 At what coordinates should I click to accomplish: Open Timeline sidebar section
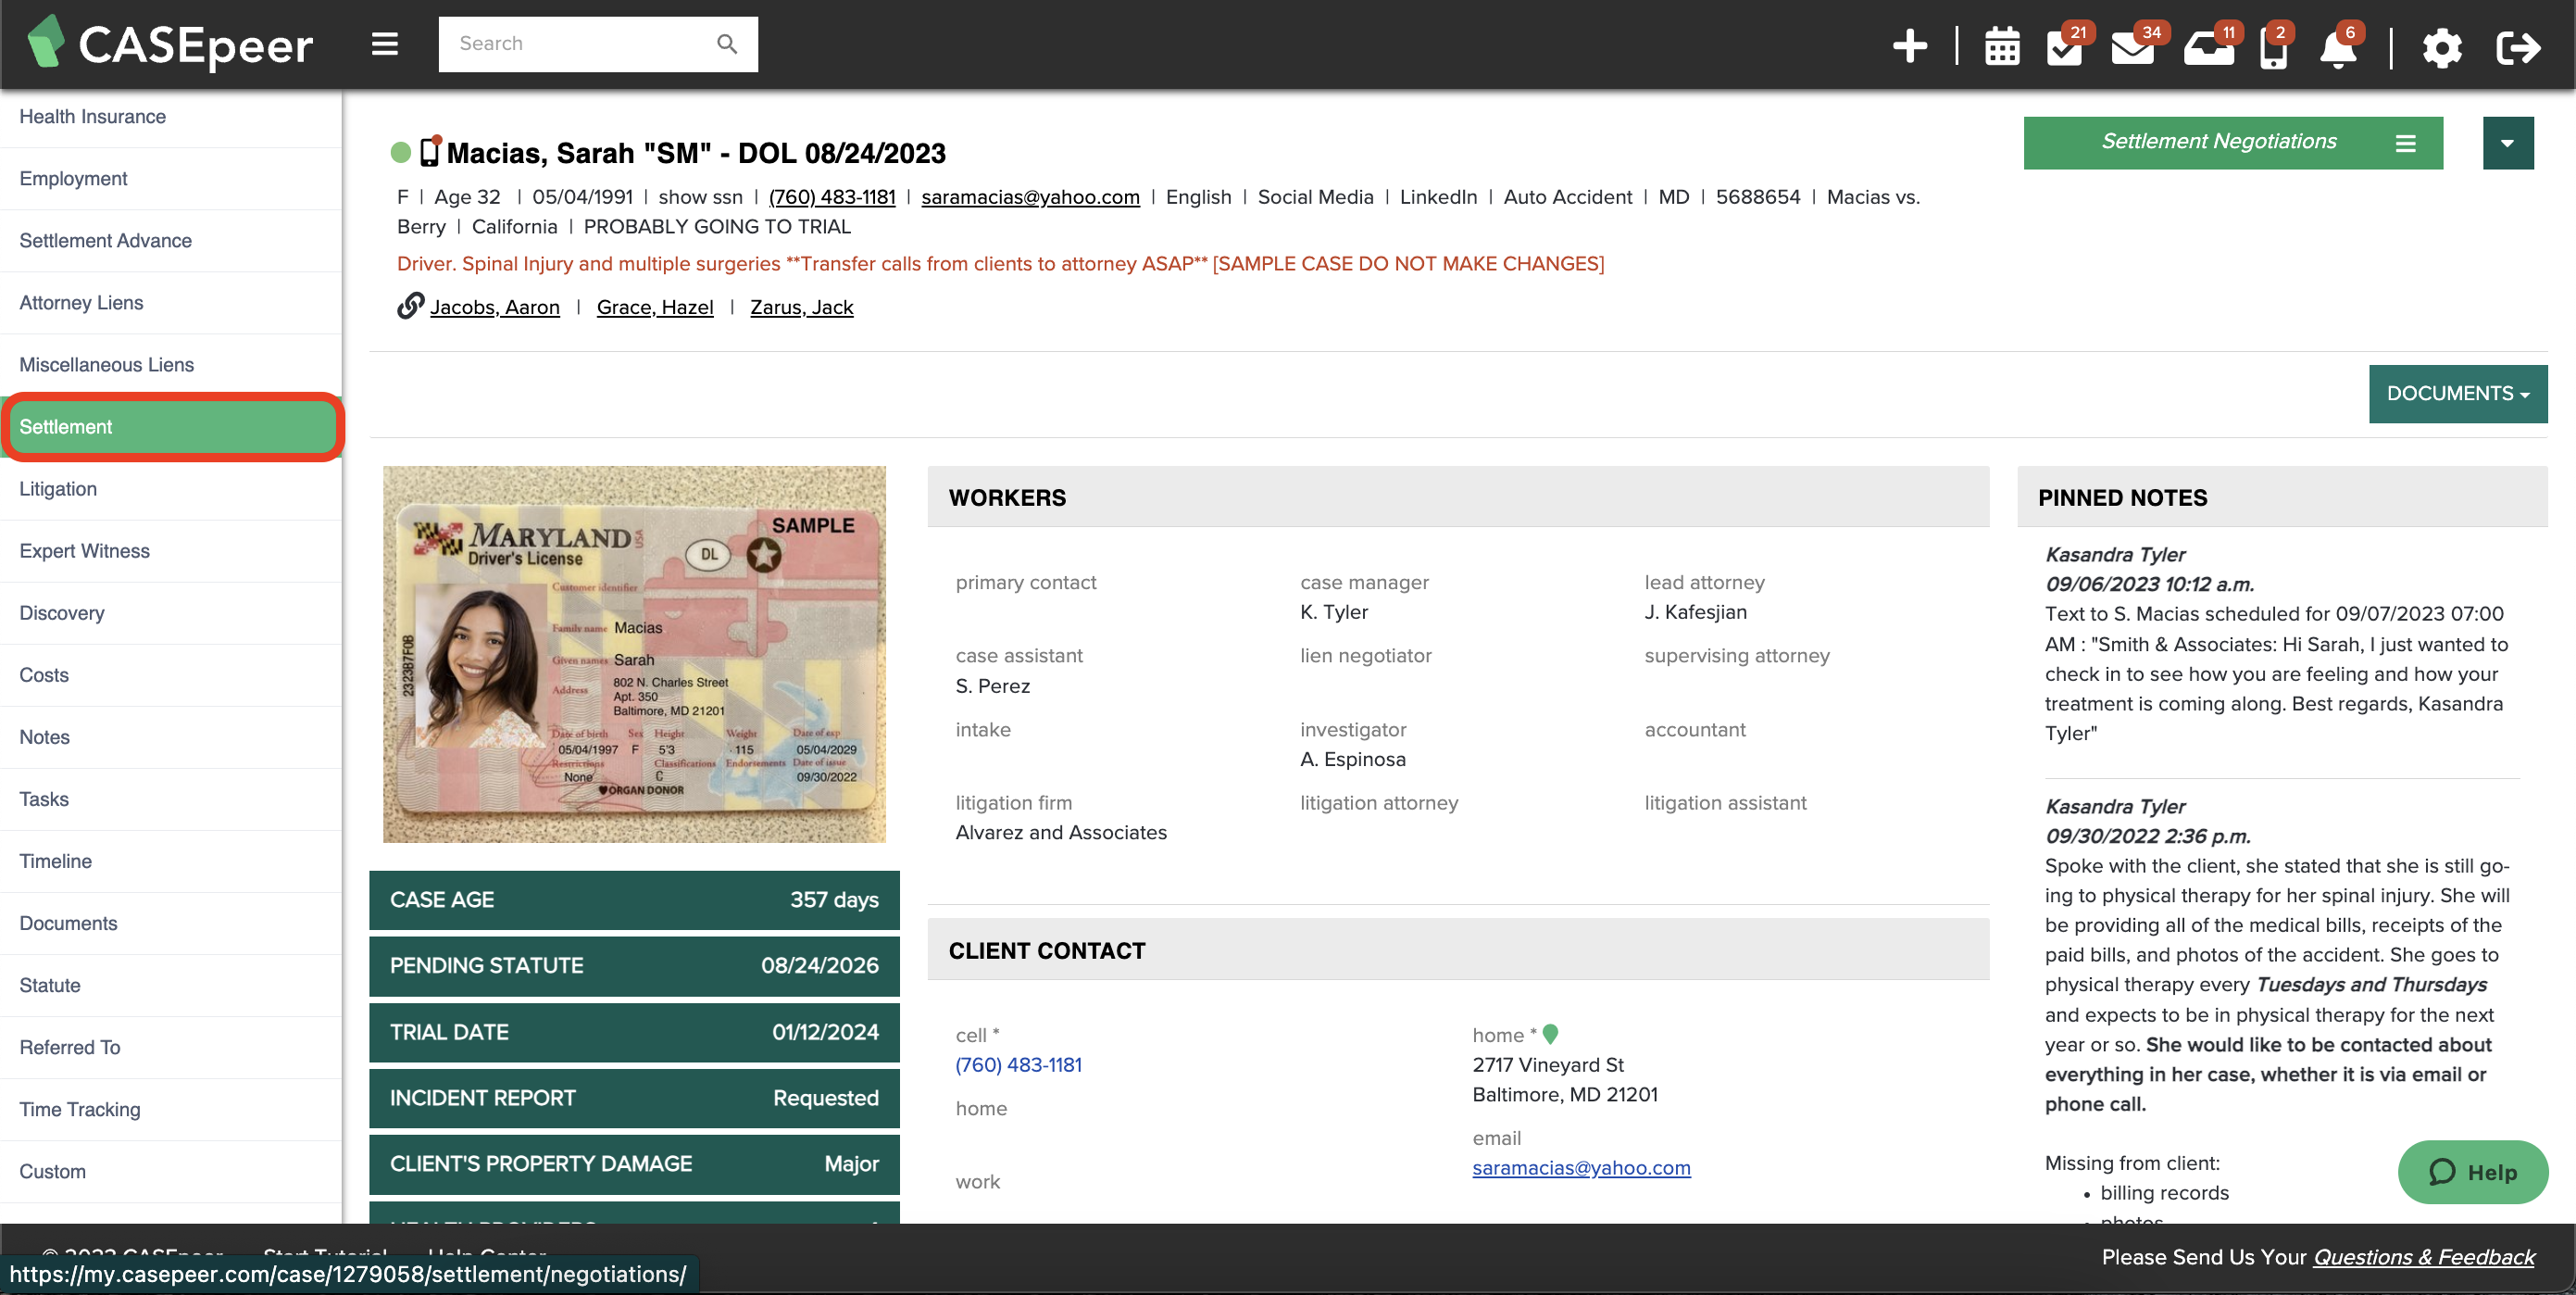[x=171, y=861]
